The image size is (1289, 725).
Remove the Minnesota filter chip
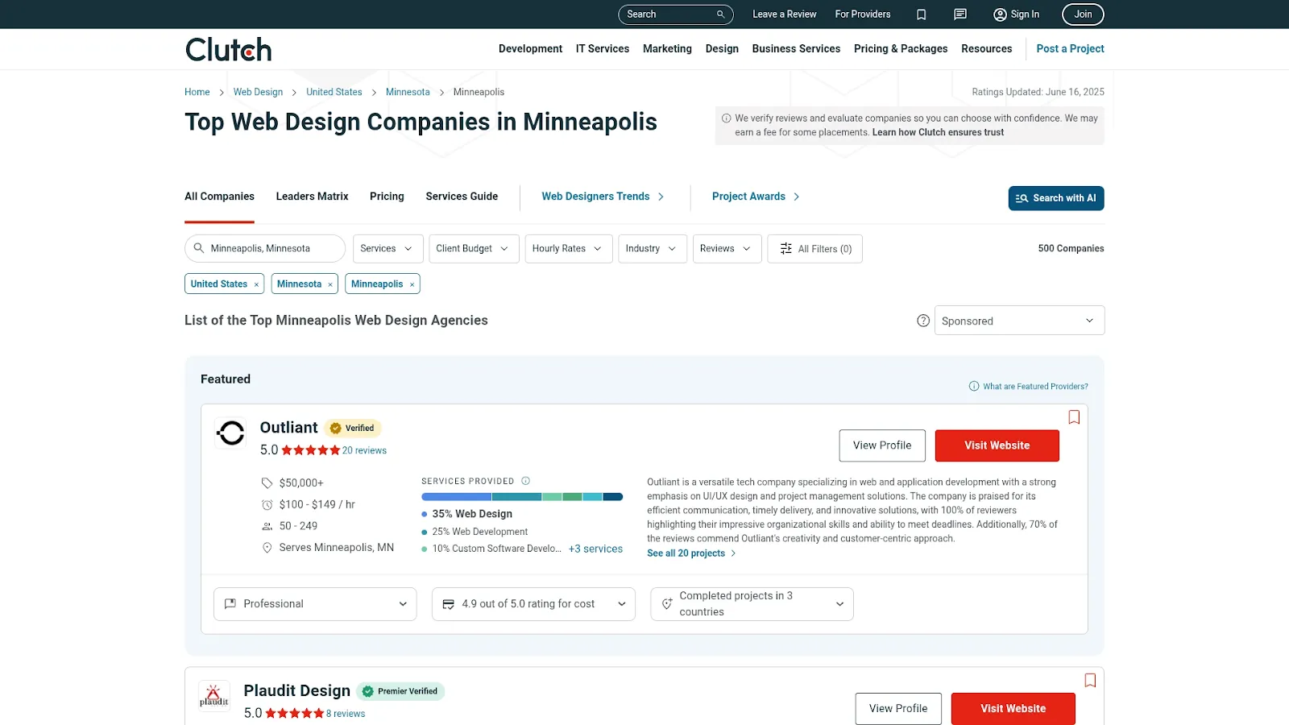330,284
